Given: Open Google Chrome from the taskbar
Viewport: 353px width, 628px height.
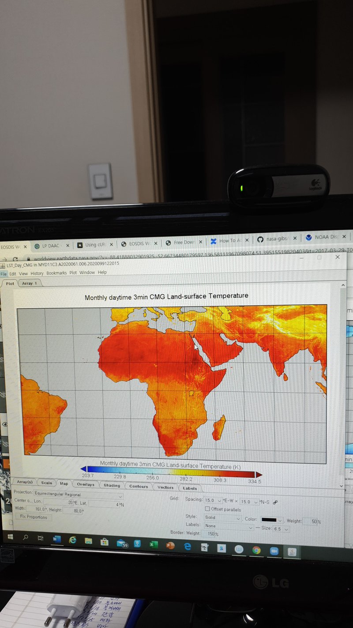Looking at the screenshot, I should pyautogui.click(x=256, y=550).
